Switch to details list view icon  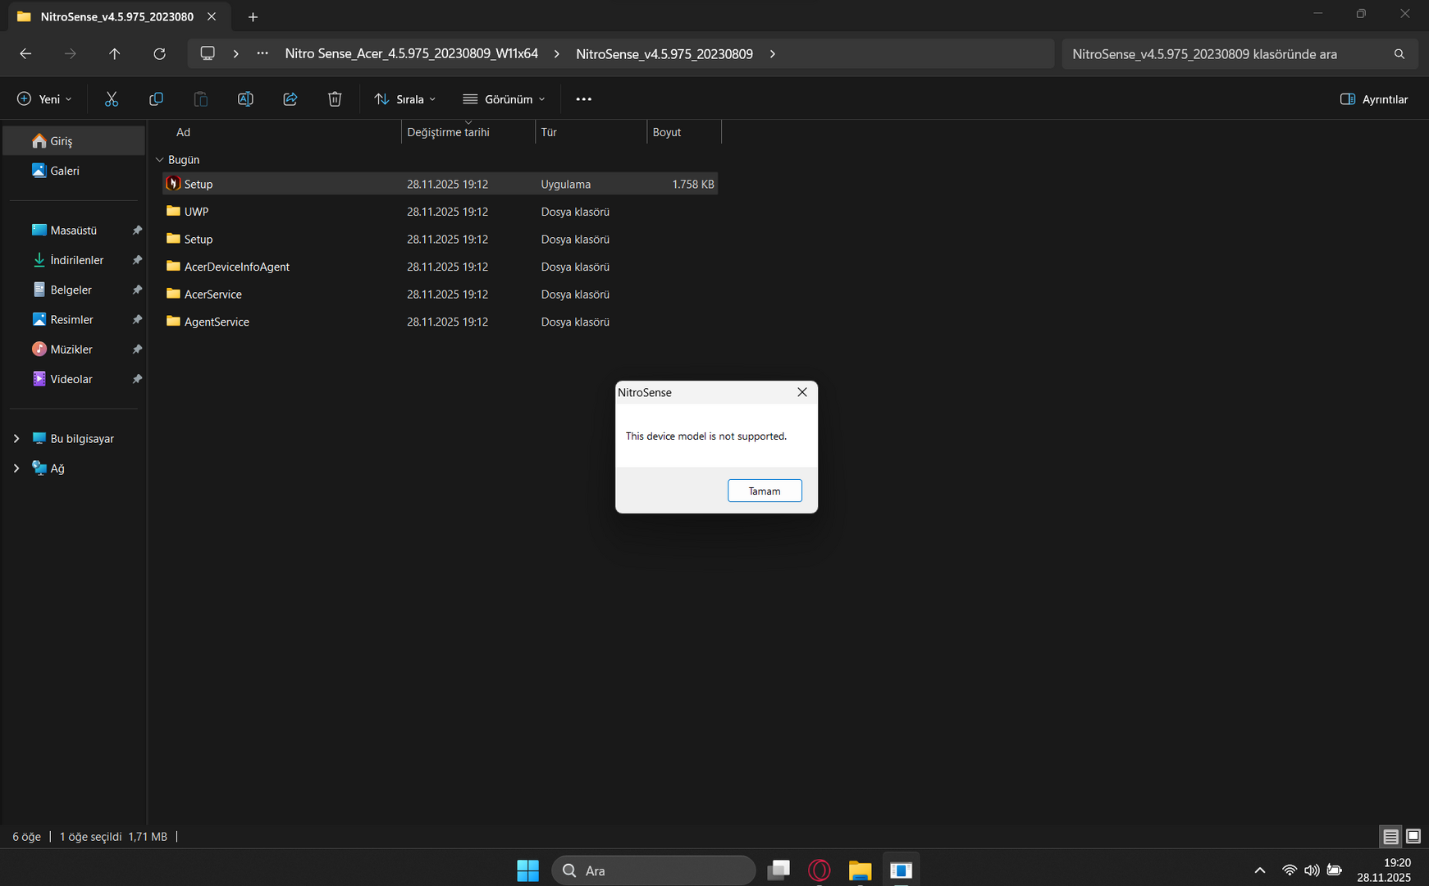point(1390,837)
